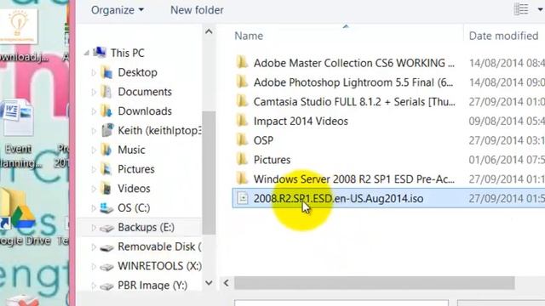The height and width of the screenshot is (306, 545).
Task: Select OSP folder name text
Action: (x=263, y=140)
